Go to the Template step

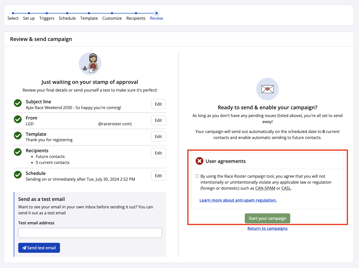(89, 18)
